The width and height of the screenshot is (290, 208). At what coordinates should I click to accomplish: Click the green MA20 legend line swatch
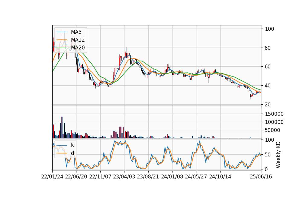pyautogui.click(x=62, y=48)
